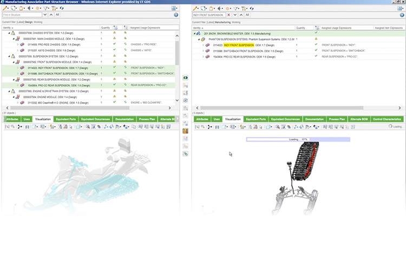This screenshot has height=270, width=406.
Task: Open the Process Plan tab in right pane
Action: pyautogui.click(x=337, y=119)
